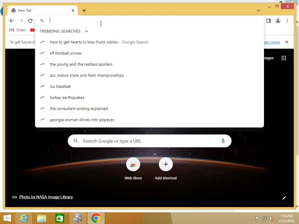Open File Explorer from taskbar
The image size is (299, 224).
[42, 218]
